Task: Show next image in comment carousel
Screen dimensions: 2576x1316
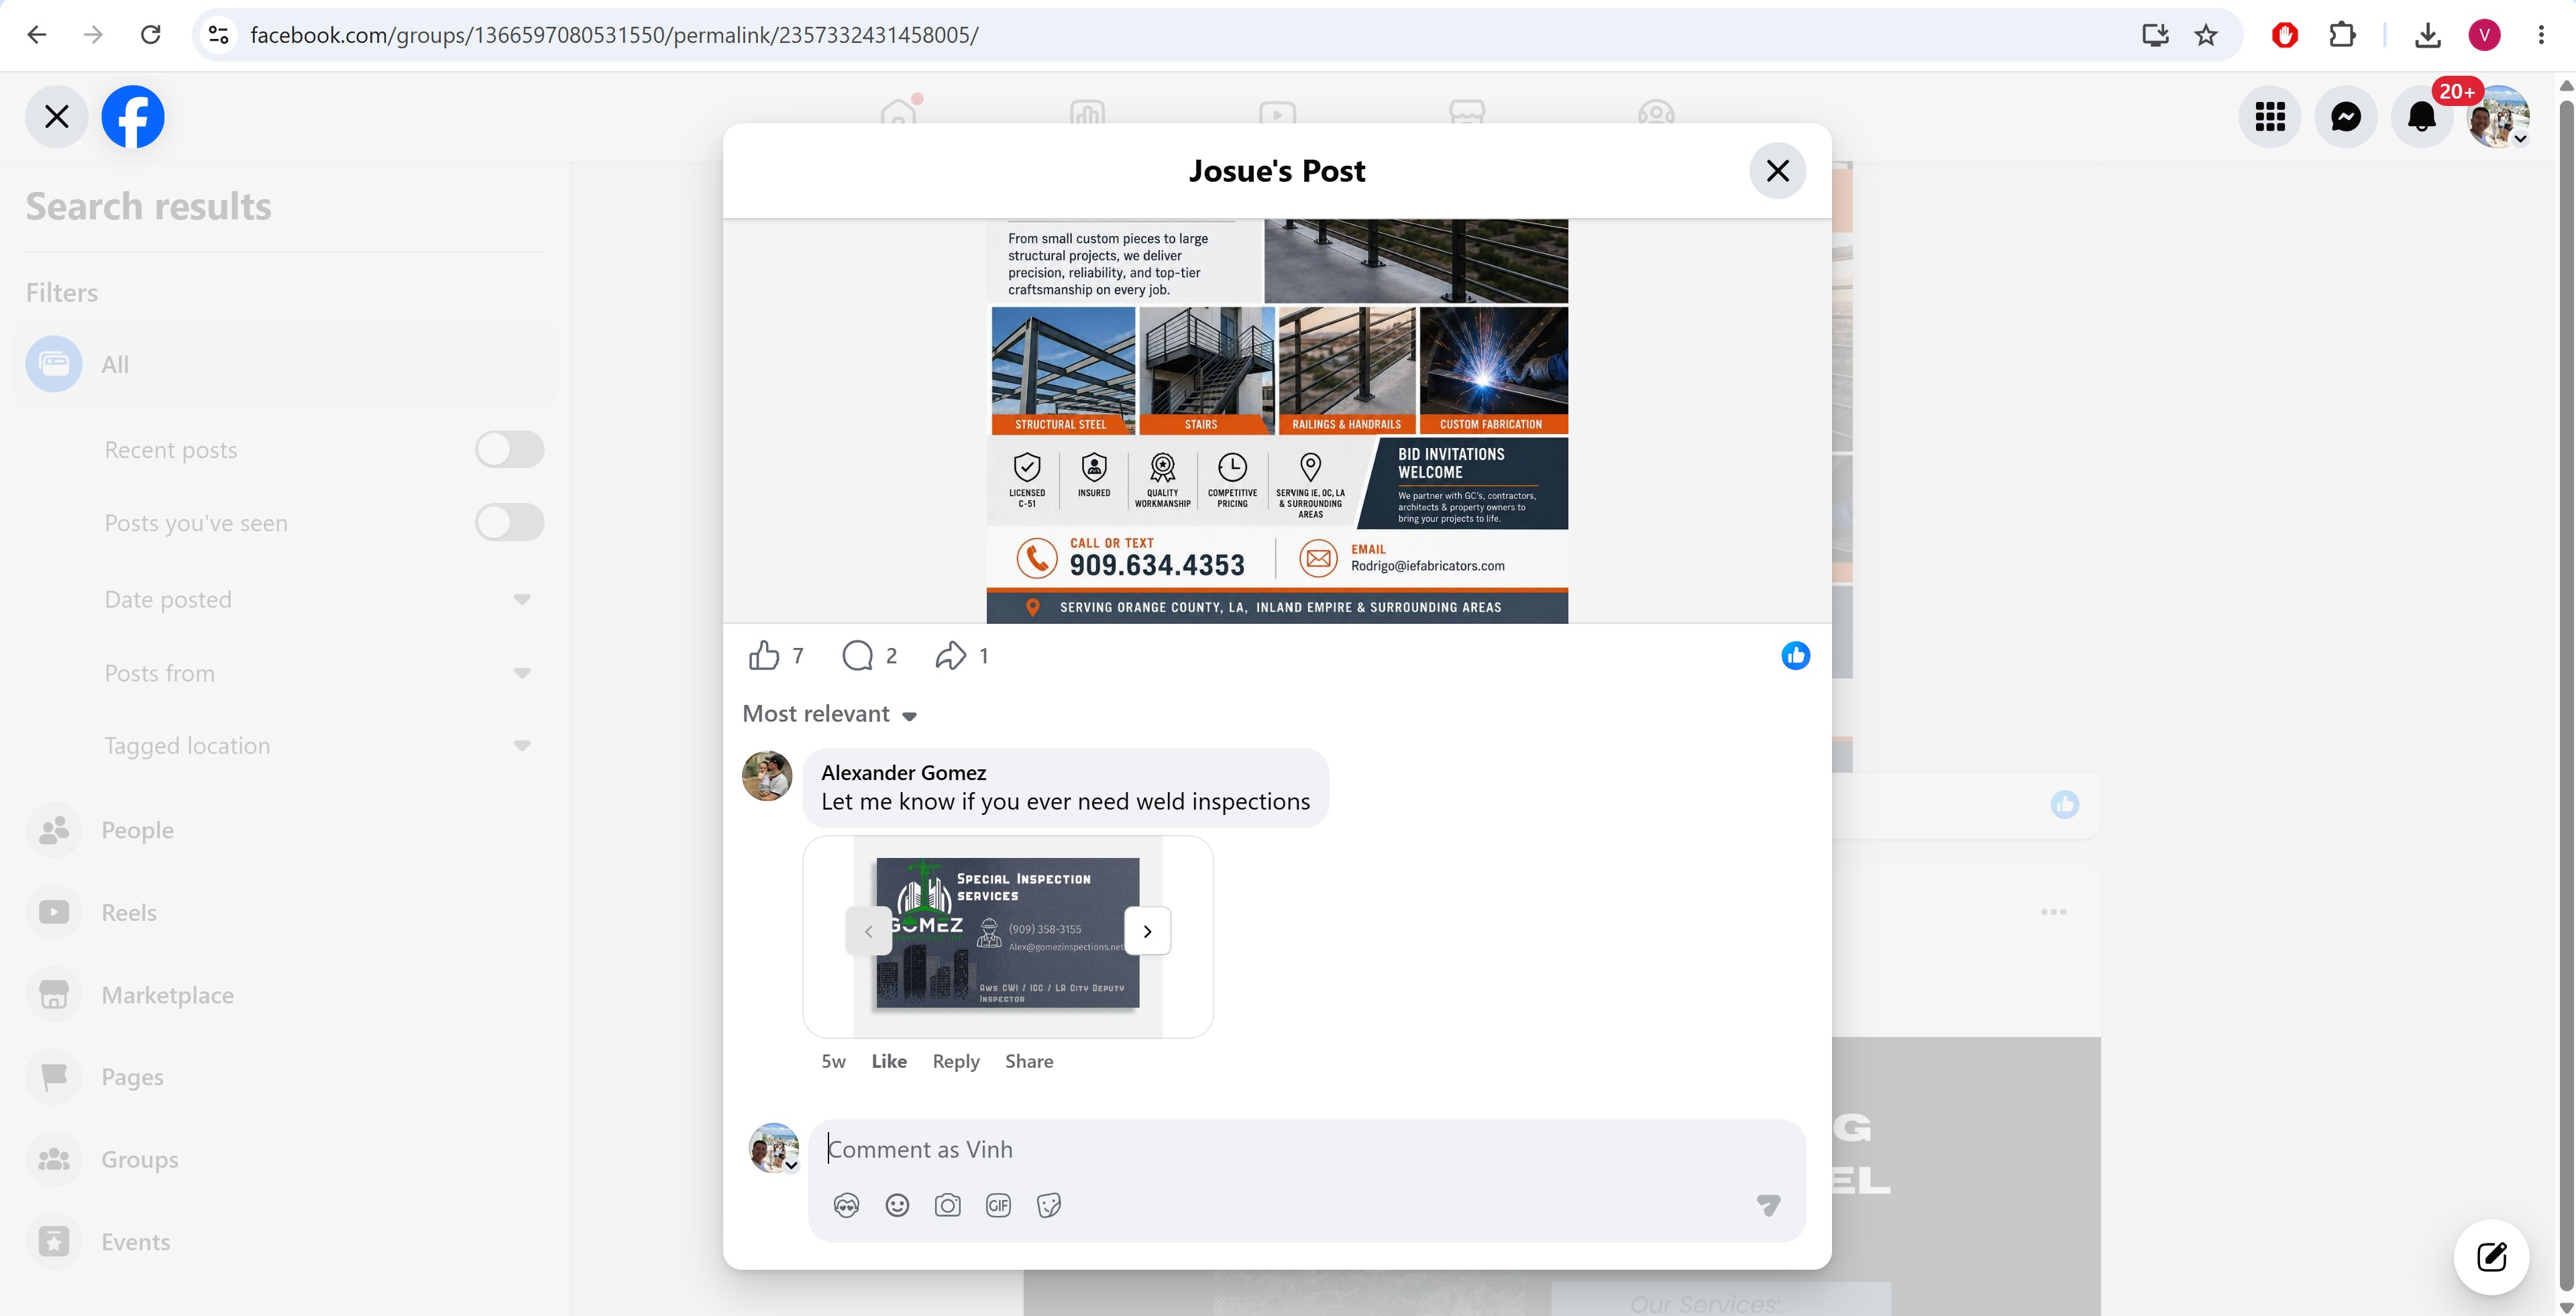Action: tap(1147, 931)
